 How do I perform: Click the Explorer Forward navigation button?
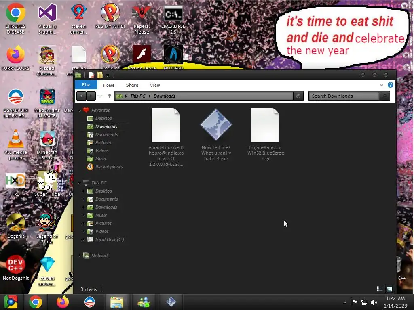(x=91, y=96)
